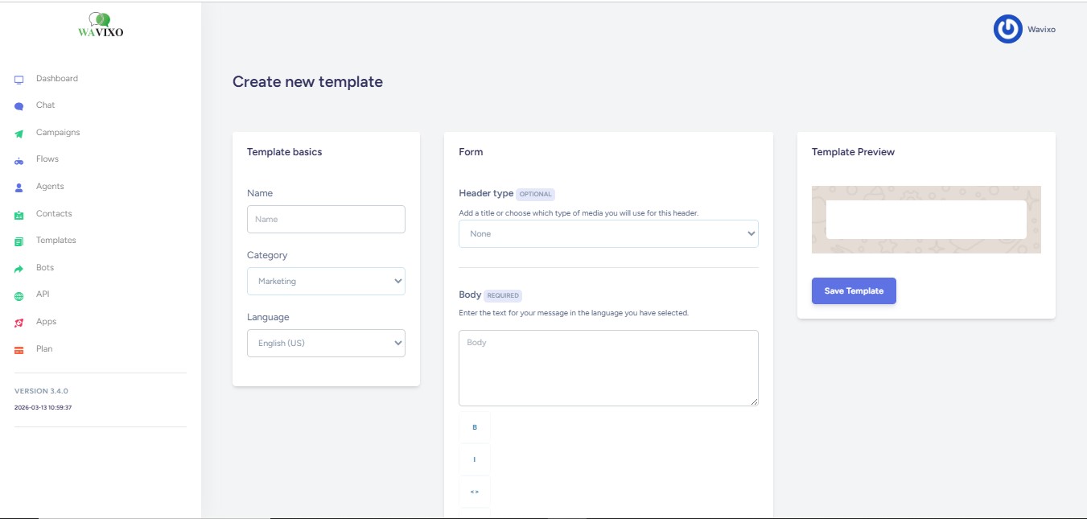Click the Wavixo profile avatar
This screenshot has width=1087, height=519.
1007,29
